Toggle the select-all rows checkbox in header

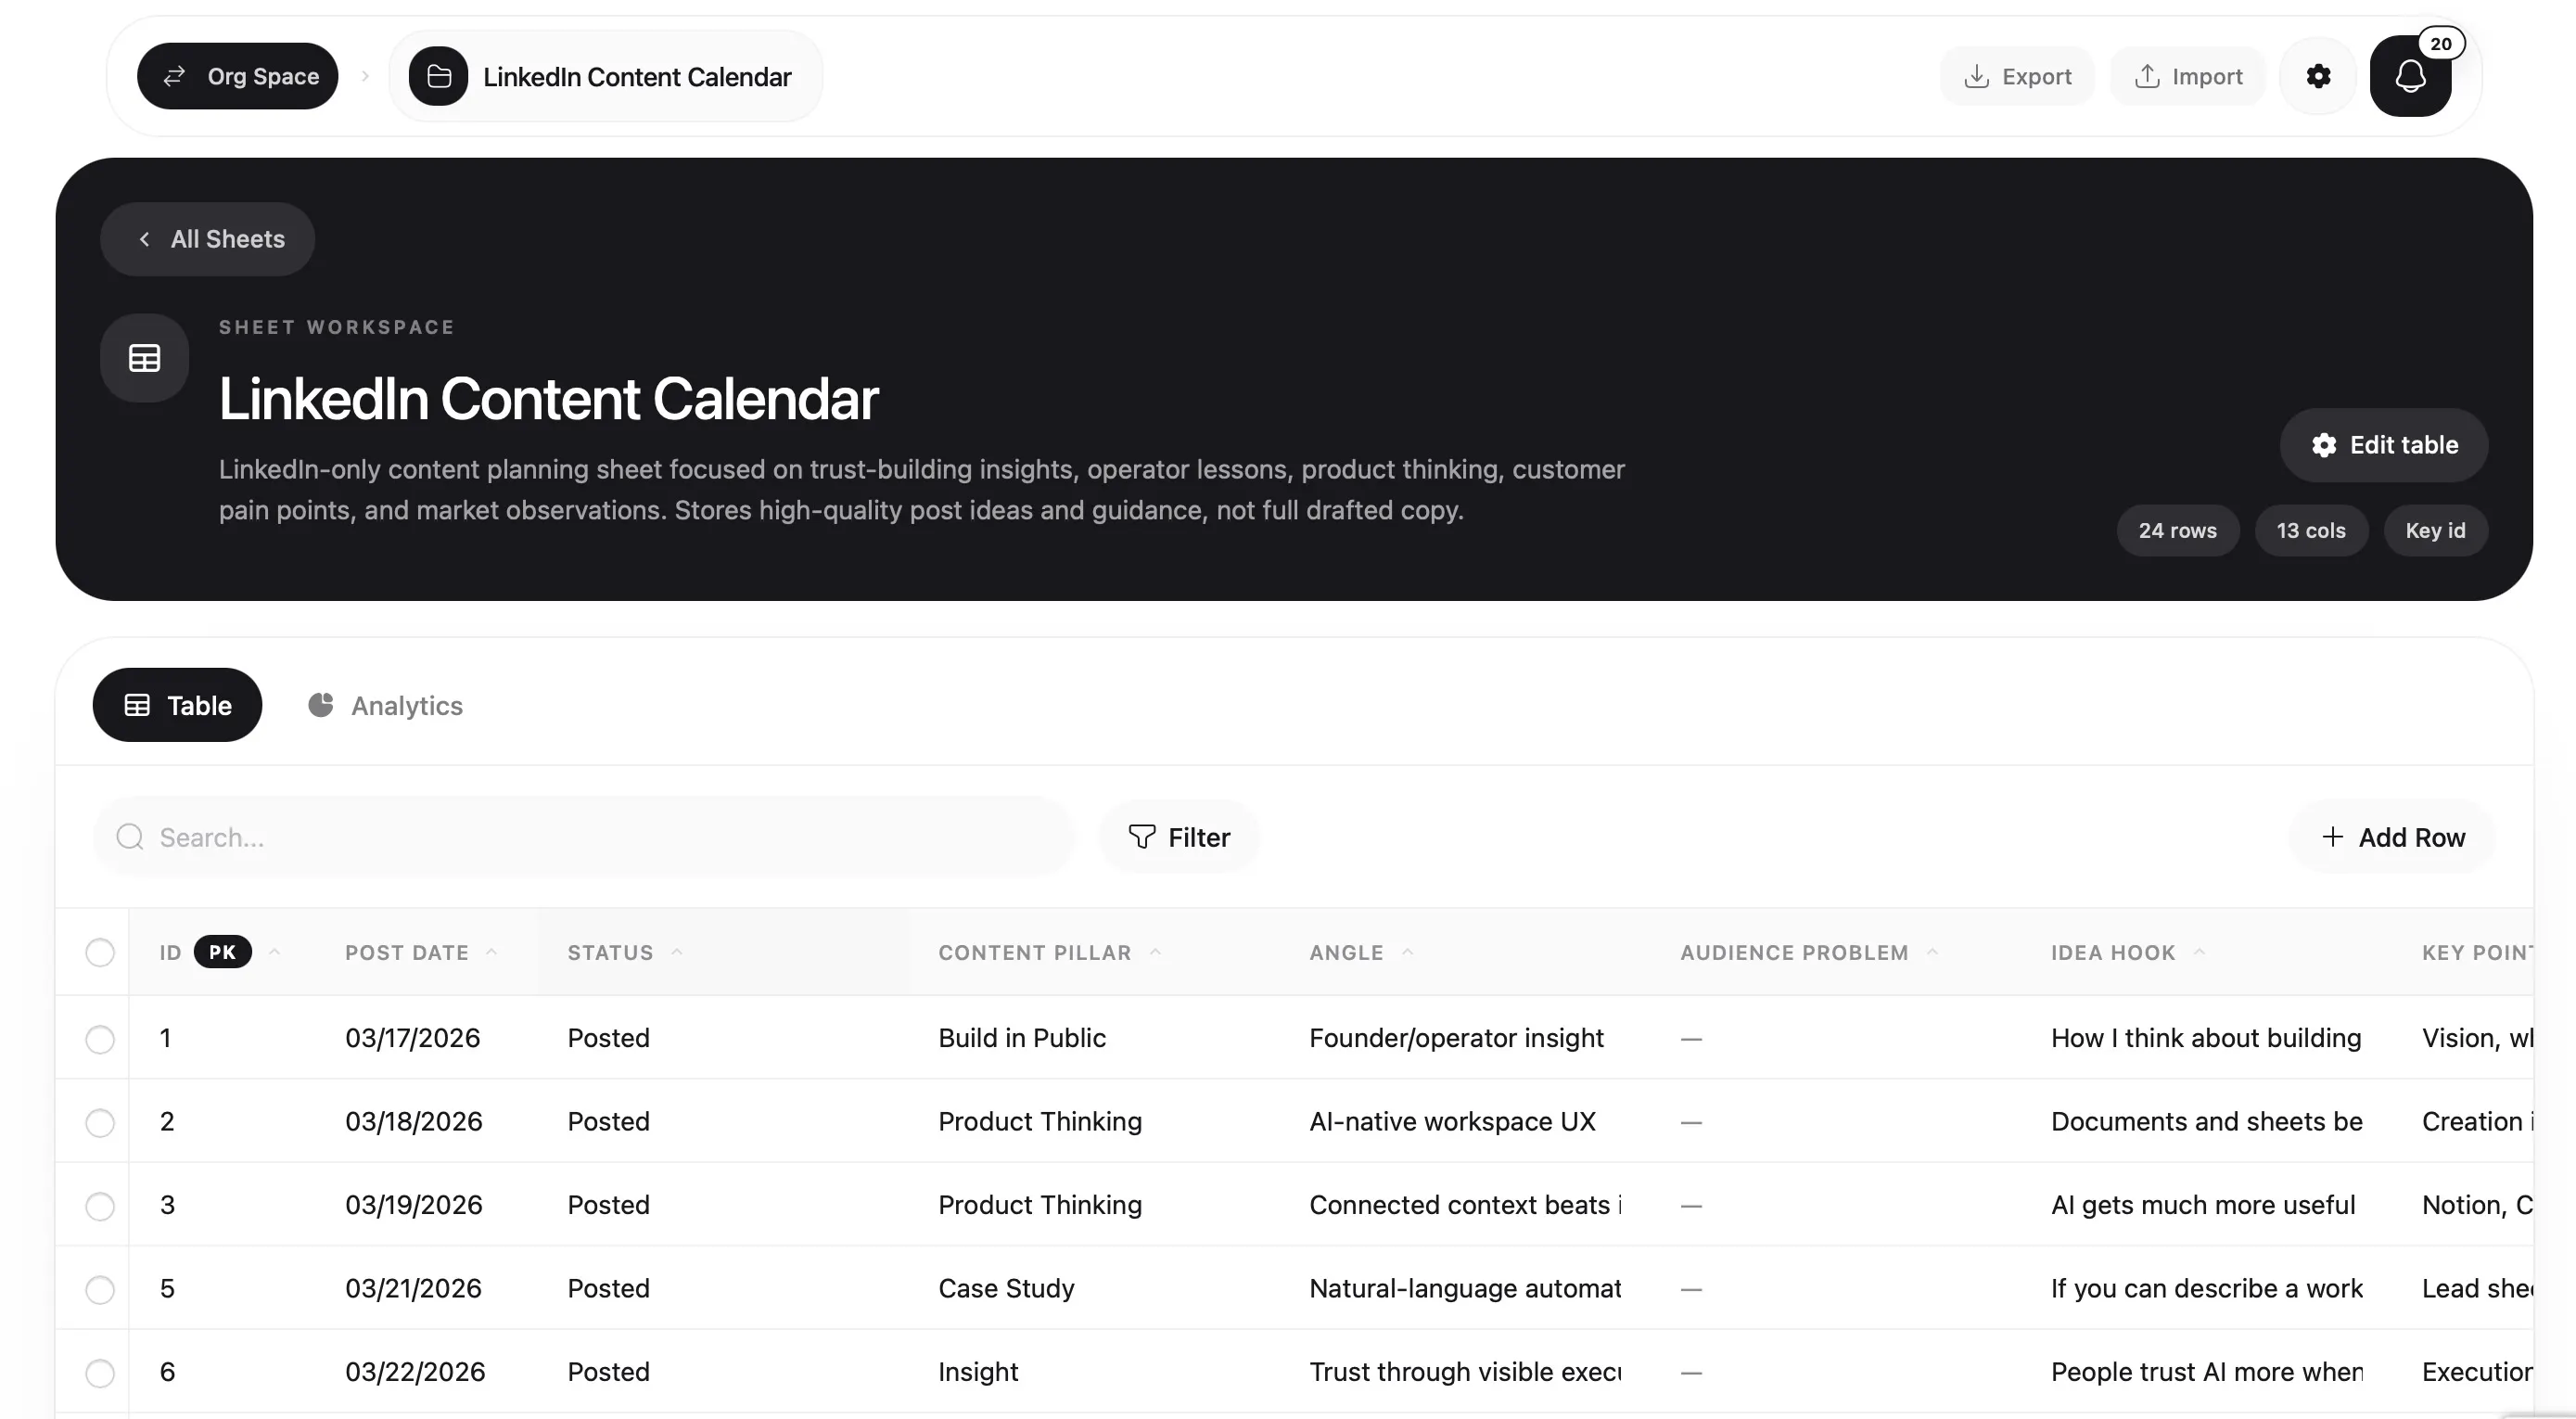click(x=100, y=952)
